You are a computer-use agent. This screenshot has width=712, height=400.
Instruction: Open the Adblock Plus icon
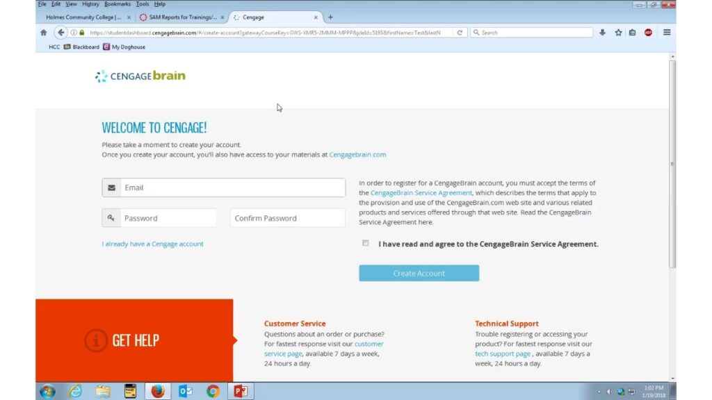pos(648,33)
